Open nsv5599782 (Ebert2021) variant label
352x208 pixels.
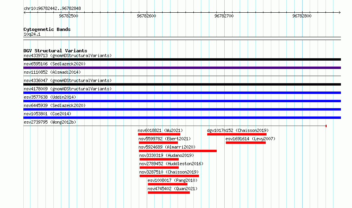(165, 139)
